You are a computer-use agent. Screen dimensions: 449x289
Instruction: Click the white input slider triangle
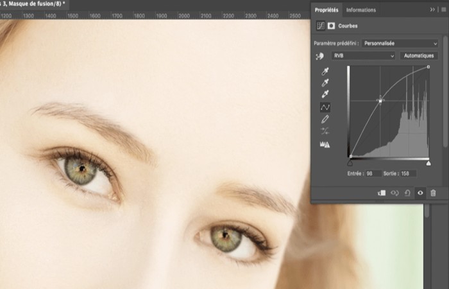click(428, 163)
